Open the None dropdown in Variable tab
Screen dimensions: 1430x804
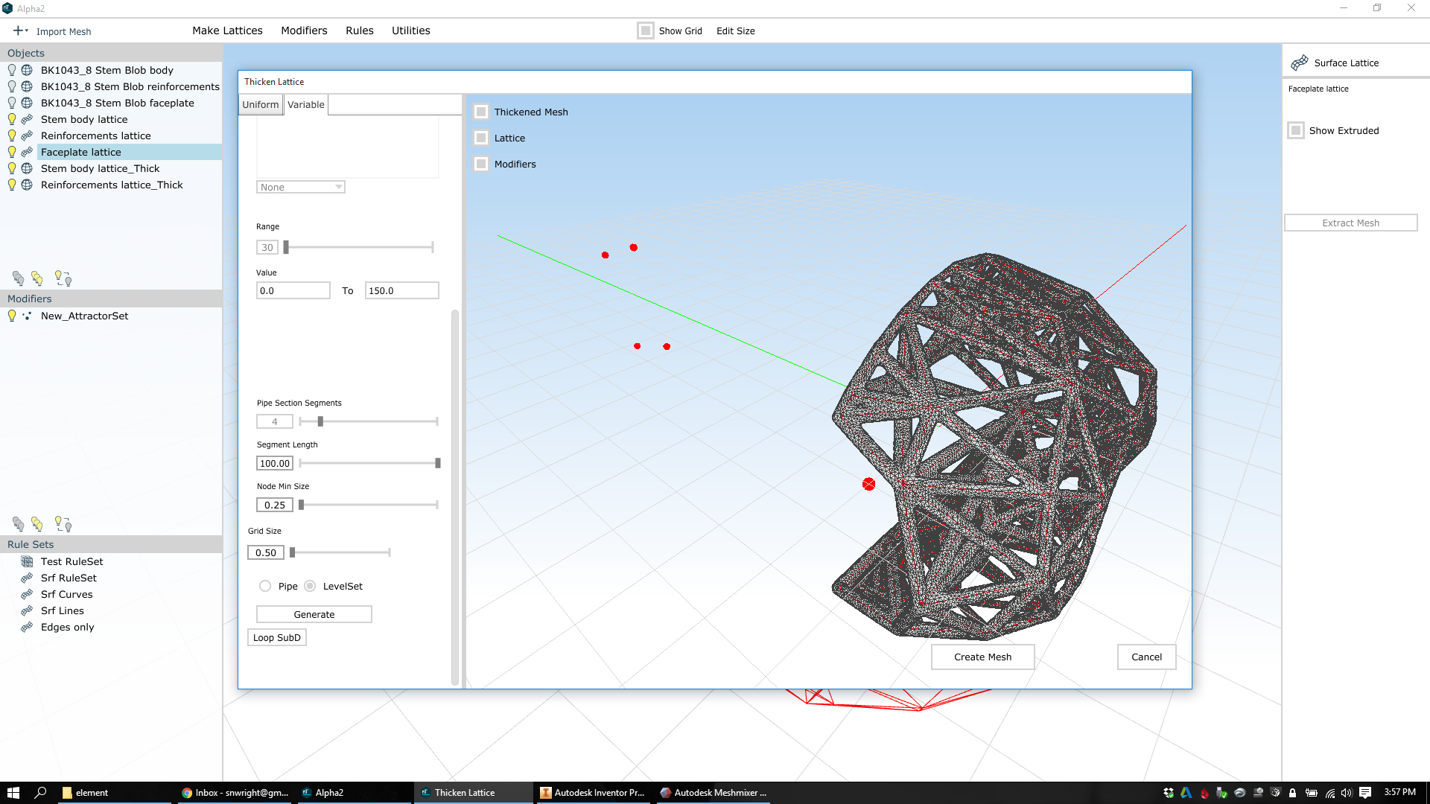click(x=300, y=187)
